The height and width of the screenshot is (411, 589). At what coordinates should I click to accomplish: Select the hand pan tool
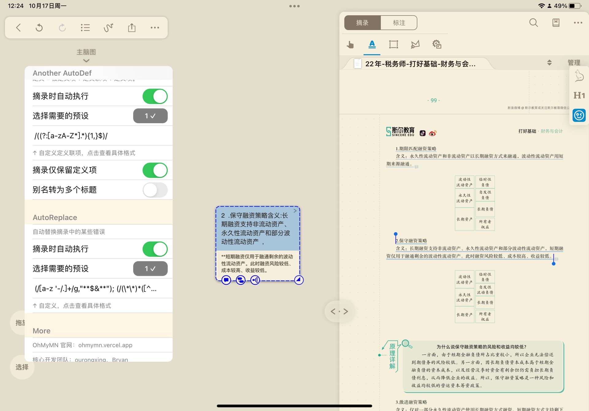350,45
